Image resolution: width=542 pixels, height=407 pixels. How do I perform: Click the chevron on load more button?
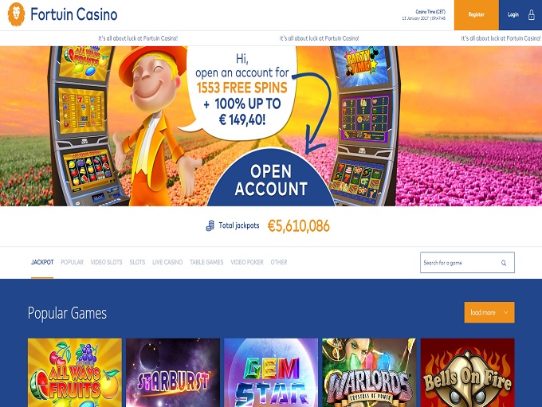click(505, 312)
